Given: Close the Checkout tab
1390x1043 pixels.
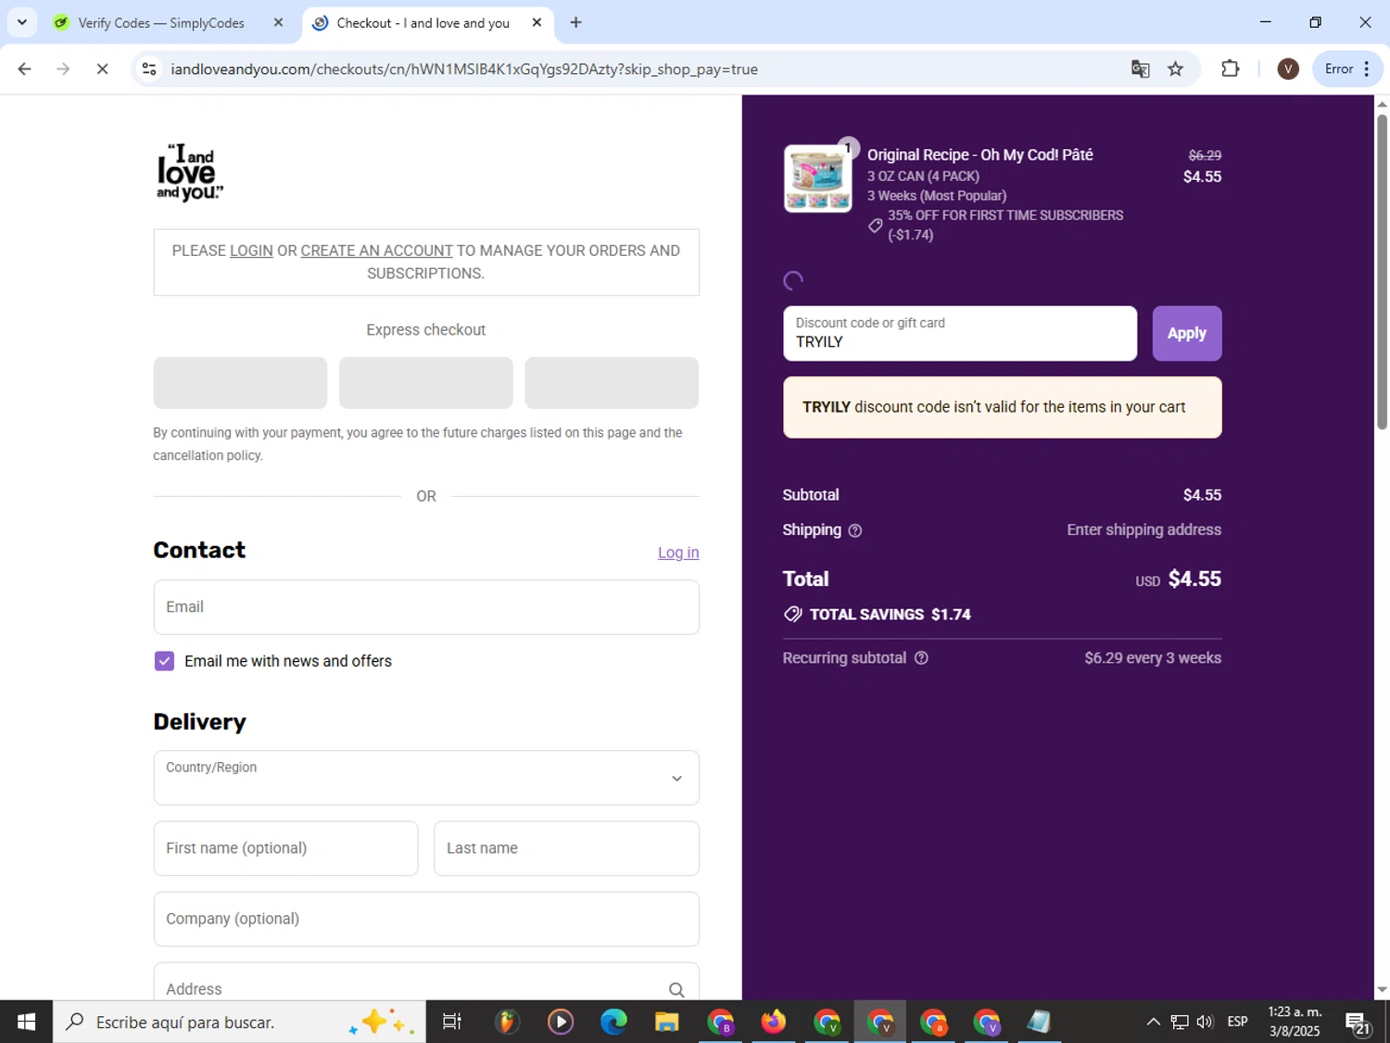Looking at the screenshot, I should click(x=537, y=22).
